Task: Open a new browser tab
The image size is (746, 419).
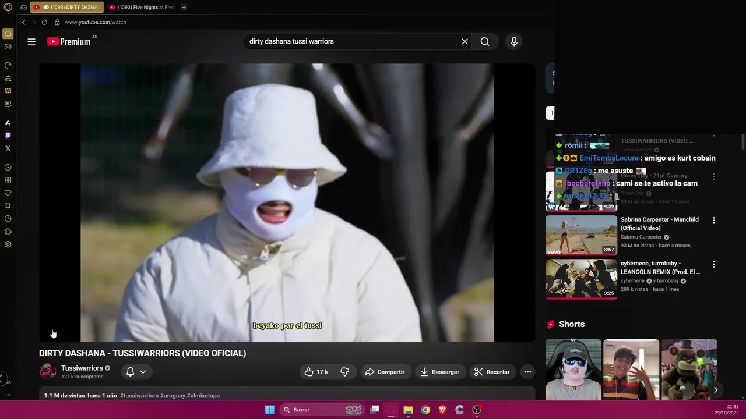Action: (x=184, y=8)
